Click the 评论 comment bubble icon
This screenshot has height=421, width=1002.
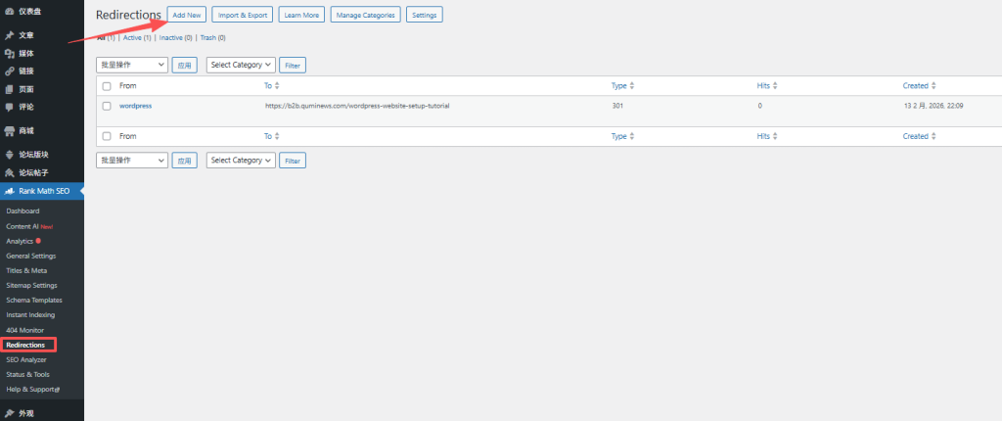(10, 106)
